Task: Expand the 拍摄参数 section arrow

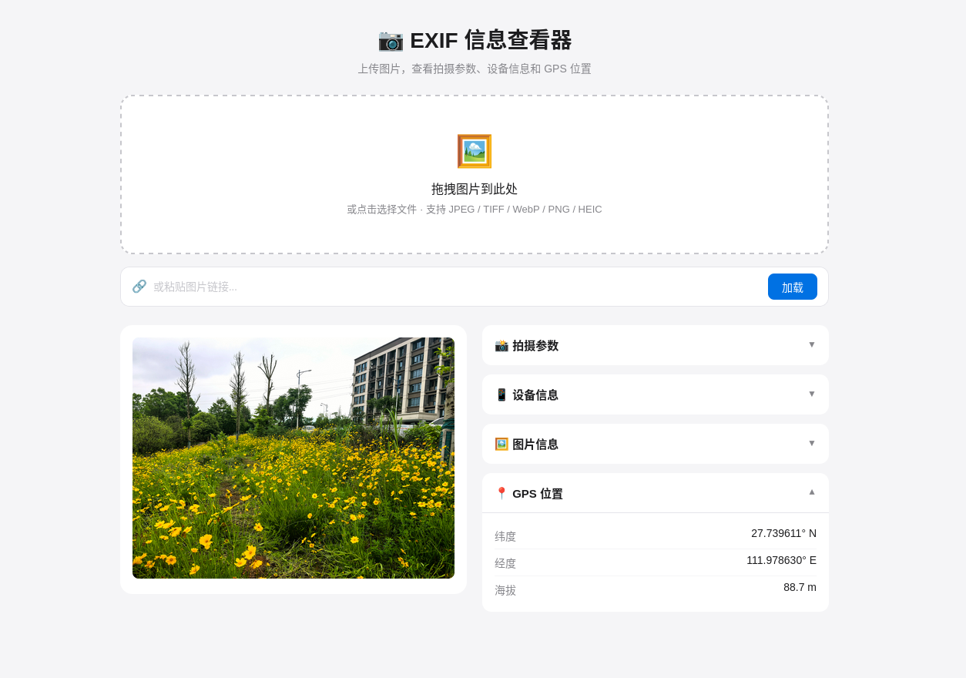Action: [812, 344]
